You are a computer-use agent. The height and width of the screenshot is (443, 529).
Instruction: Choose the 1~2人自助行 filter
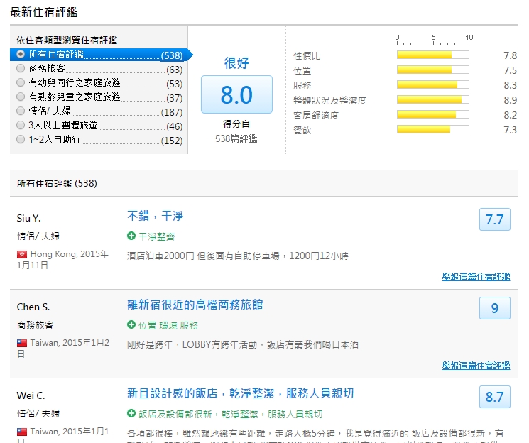tap(21, 140)
